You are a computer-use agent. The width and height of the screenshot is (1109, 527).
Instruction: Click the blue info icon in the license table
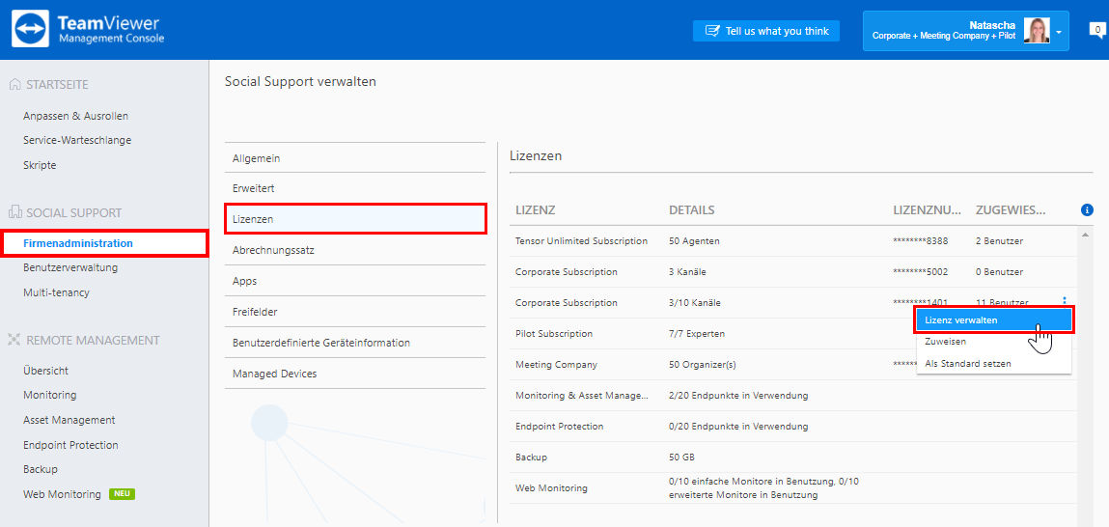1087,210
